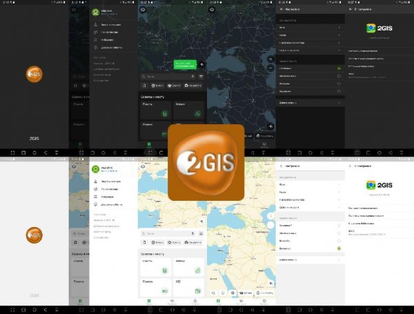The height and width of the screenshot is (314, 414).
Task: Open Избранное in the light side menu
Action: point(114,197)
